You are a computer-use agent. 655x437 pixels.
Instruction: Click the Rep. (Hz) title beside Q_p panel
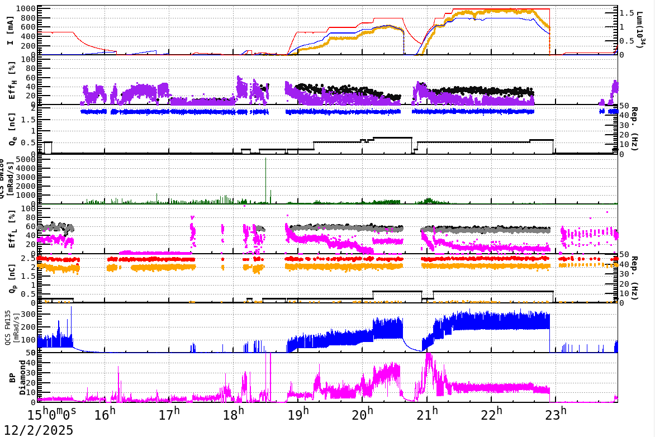click(634, 278)
